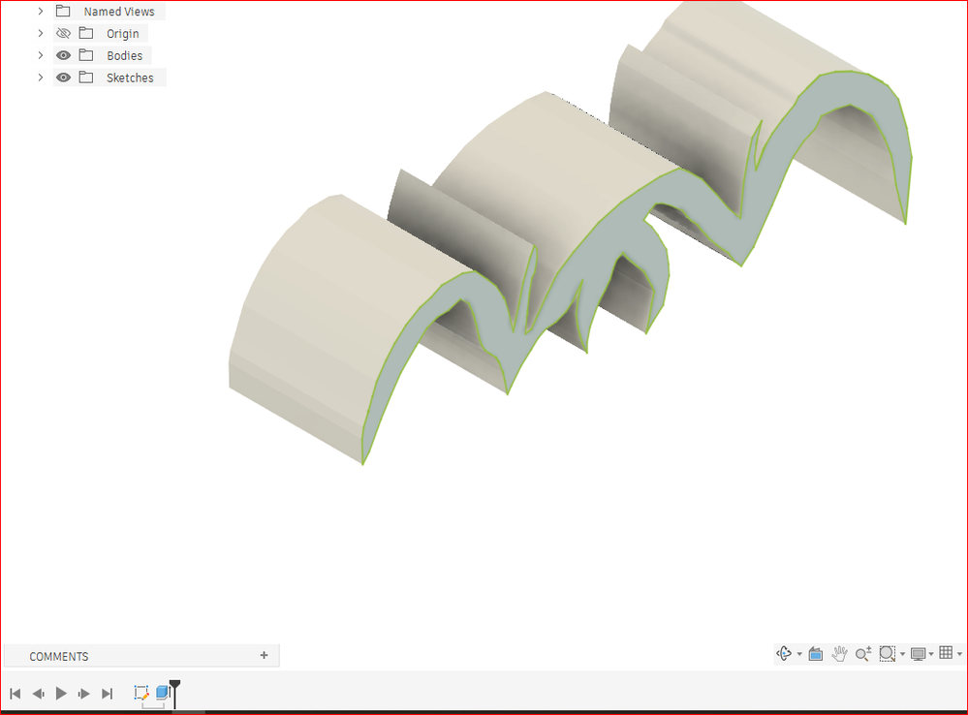Open the Zoom Window dropdown arrow

pos(902,654)
